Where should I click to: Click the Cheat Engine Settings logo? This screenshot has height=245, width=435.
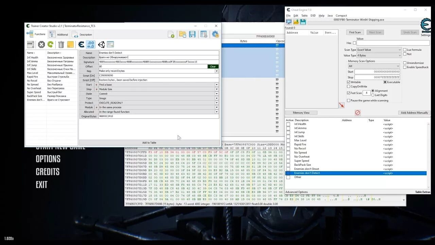pyautogui.click(x=425, y=26)
